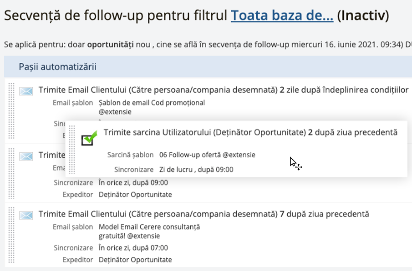This screenshot has width=412, height=271.
Task: Click the envelope icon of the first email step
Action: pyautogui.click(x=26, y=91)
